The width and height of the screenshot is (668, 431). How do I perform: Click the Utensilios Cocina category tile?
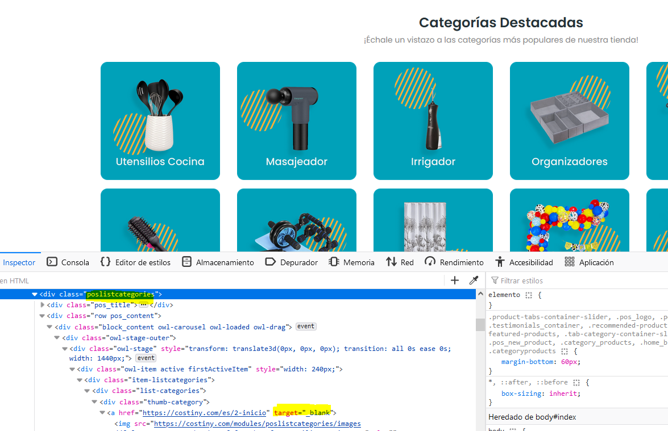coord(160,121)
